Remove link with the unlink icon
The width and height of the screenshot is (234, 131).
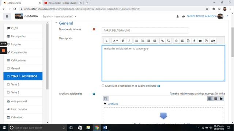[169, 41]
